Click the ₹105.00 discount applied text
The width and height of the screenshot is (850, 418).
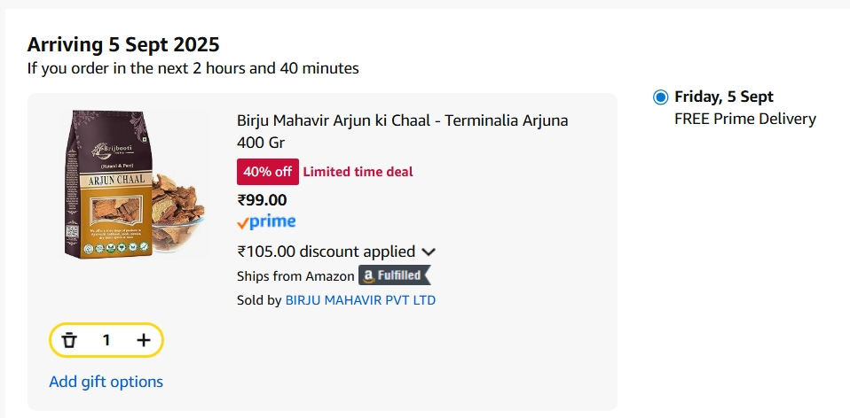[x=326, y=252]
